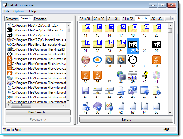
Task: Pick icon 38 globe with monitor
Action: tap(121, 75)
